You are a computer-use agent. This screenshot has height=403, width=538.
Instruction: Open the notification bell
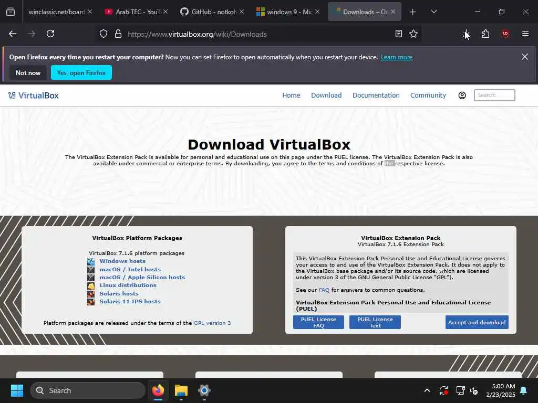click(x=524, y=390)
